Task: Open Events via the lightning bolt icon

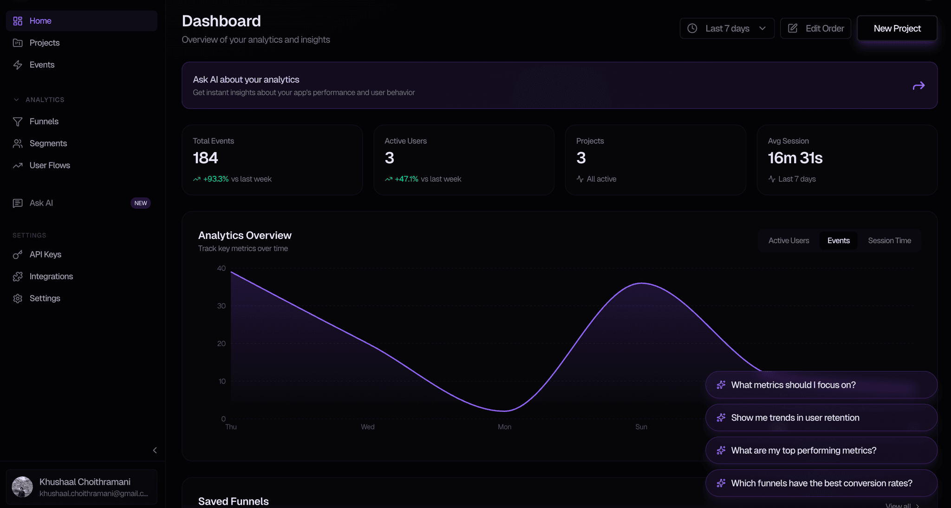Action: click(x=18, y=64)
